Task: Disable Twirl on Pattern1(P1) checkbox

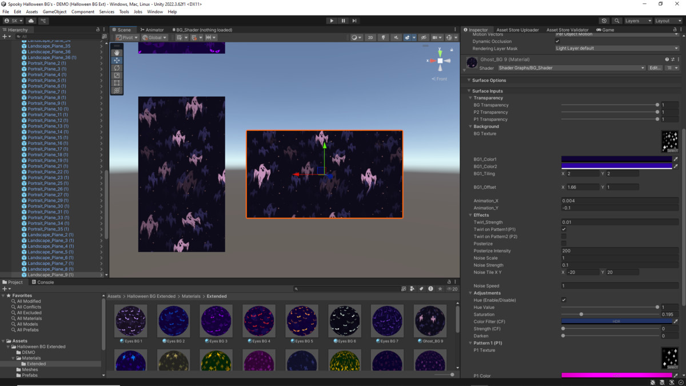Action: [x=564, y=229]
